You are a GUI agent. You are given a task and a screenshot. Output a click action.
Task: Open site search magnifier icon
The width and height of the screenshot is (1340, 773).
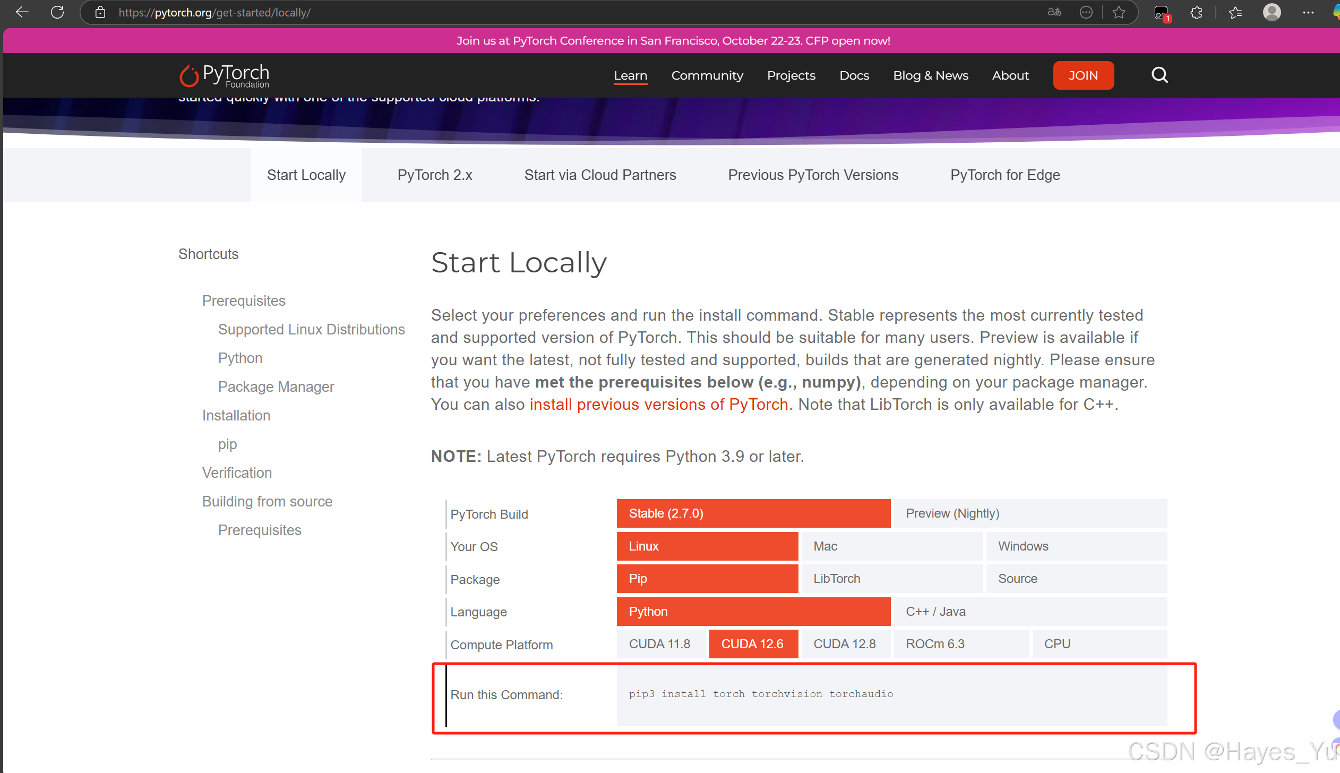point(1159,75)
